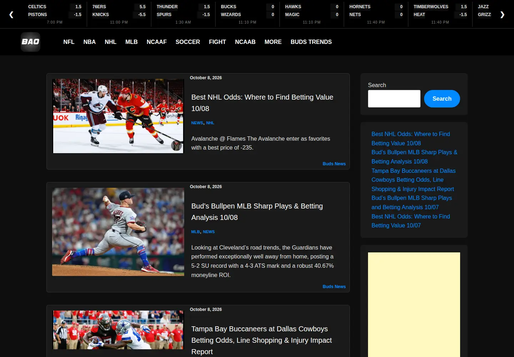Image resolution: width=514 pixels, height=357 pixels.
Task: Click the BAO site logo
Action: pos(30,42)
